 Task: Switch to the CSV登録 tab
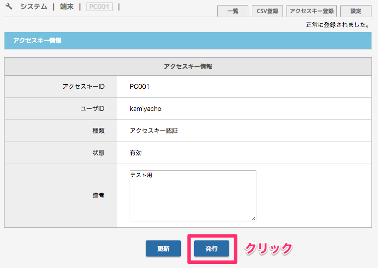267,11
